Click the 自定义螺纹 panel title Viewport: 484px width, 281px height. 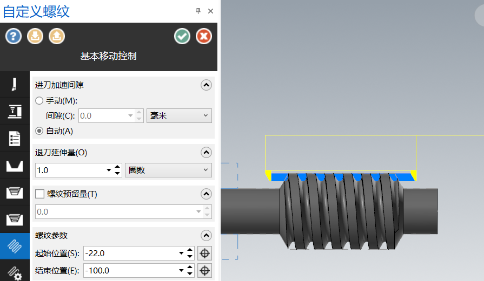(x=36, y=11)
